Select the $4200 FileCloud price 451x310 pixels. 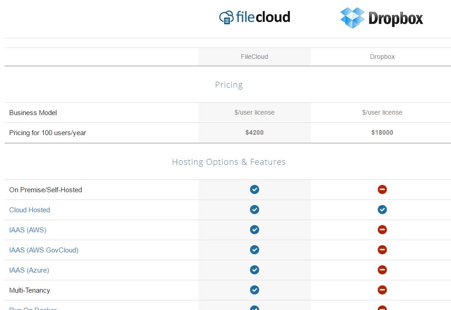coord(255,132)
